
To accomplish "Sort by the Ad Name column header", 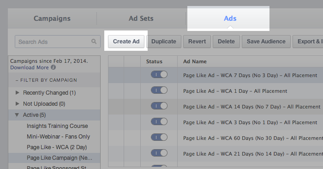I will (195, 61).
